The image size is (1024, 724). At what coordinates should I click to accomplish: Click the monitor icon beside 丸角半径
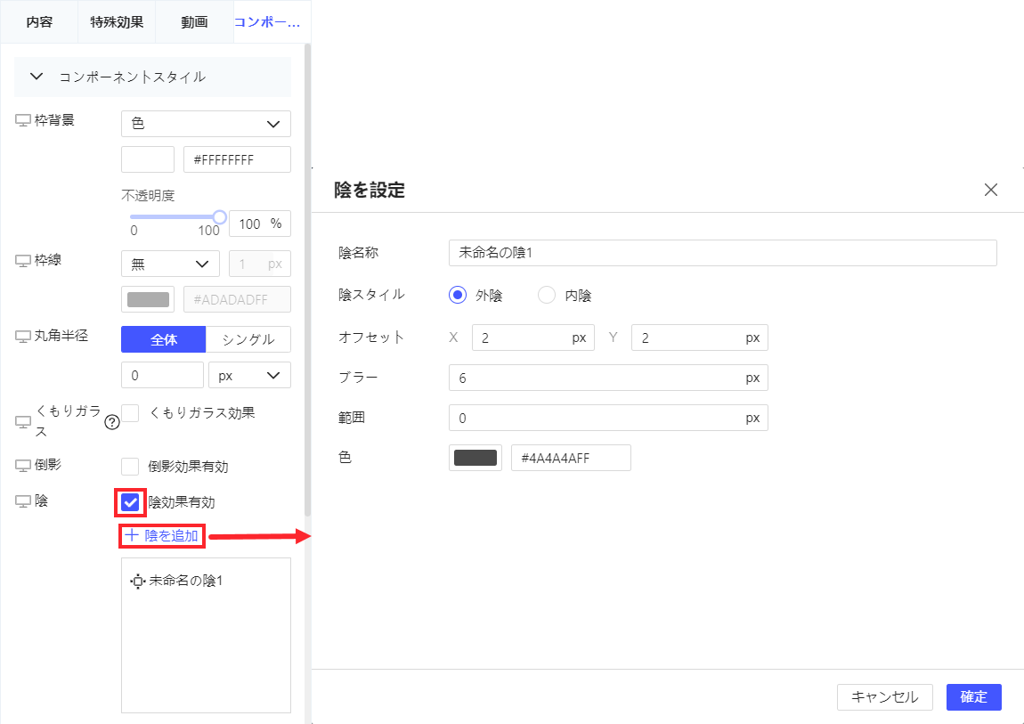coord(23,337)
